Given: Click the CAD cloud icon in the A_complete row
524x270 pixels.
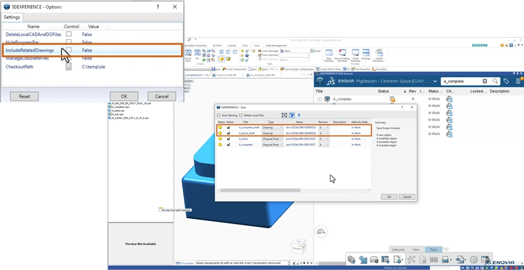Looking at the screenshot, I should pyautogui.click(x=449, y=99).
